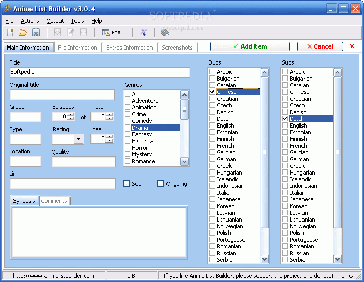Decrease the Episodes spinner value

[70, 118]
